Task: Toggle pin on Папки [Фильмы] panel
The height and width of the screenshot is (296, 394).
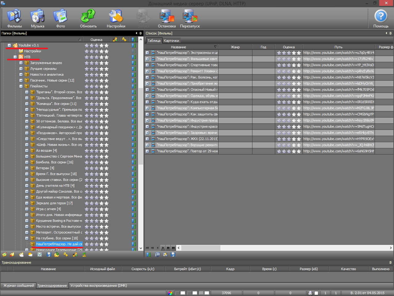Action: (140, 33)
